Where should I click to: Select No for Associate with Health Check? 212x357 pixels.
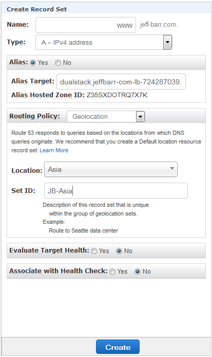(x=138, y=272)
